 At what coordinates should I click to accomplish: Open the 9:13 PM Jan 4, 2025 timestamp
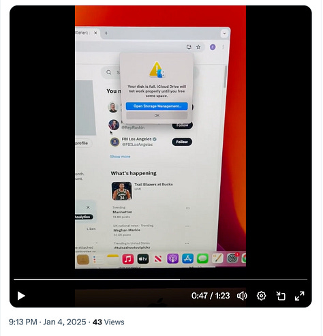tap(48, 322)
